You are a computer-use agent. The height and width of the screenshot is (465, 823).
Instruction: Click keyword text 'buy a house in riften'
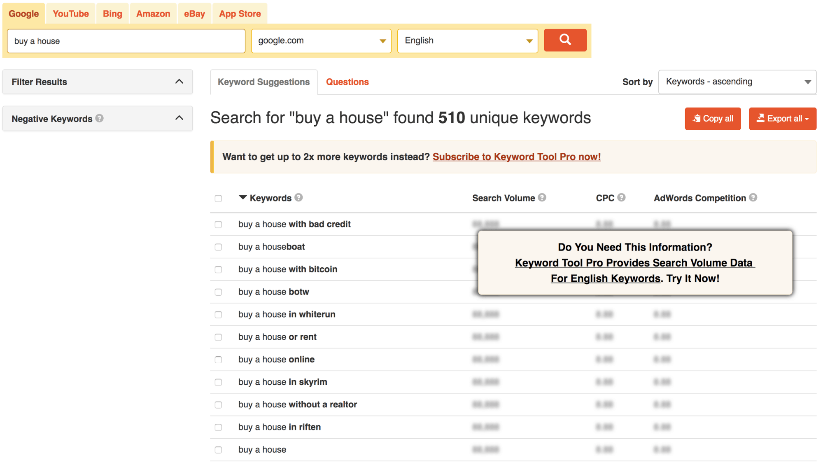click(x=280, y=428)
